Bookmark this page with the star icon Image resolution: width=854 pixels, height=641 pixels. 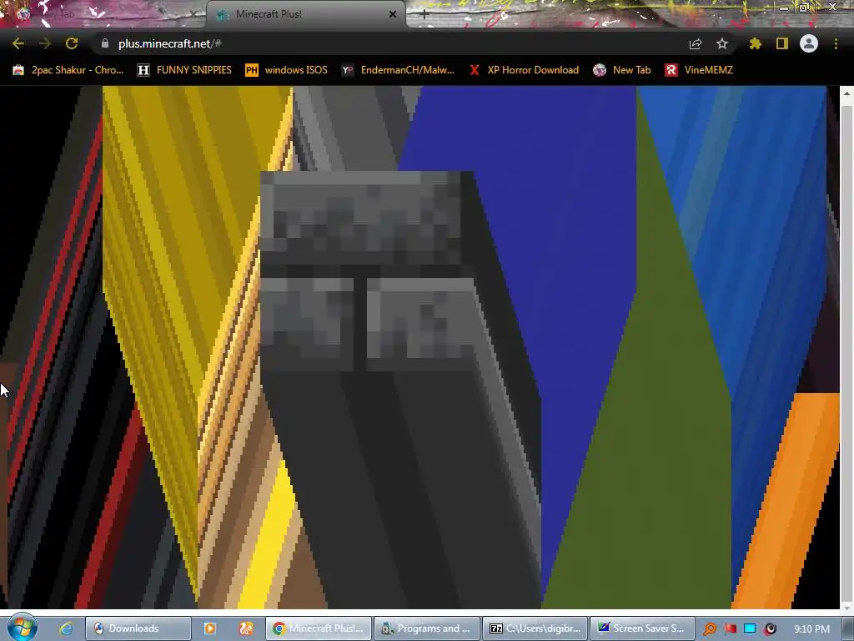tap(722, 43)
